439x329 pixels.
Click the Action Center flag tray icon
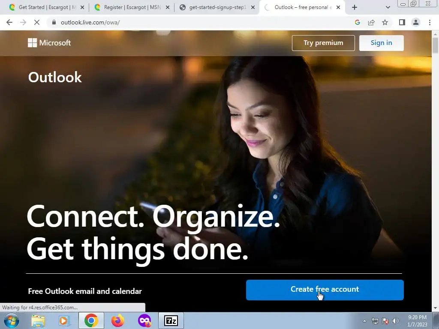point(385,321)
